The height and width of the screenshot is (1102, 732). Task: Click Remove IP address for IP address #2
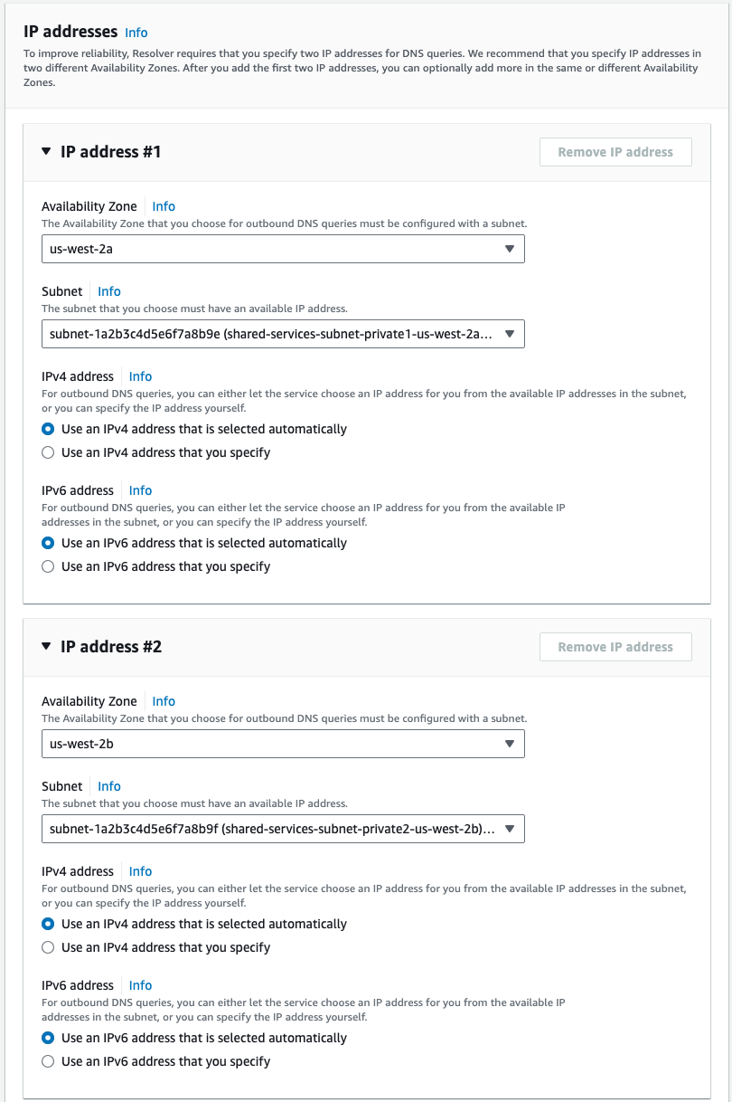point(615,647)
